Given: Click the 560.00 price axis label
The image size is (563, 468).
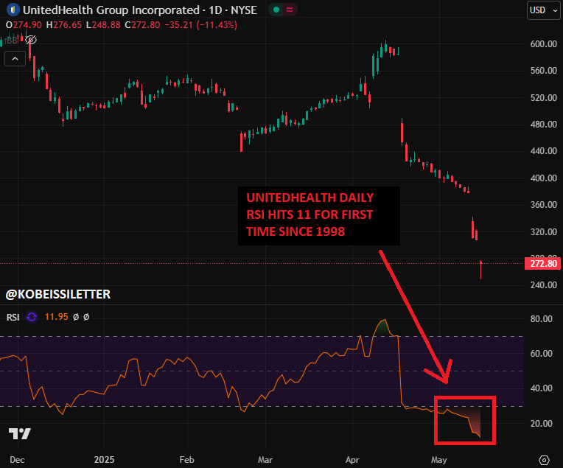Looking at the screenshot, I should click(544, 71).
